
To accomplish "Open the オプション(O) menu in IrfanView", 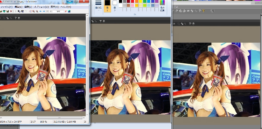I will pyautogui.click(x=41, y=7).
